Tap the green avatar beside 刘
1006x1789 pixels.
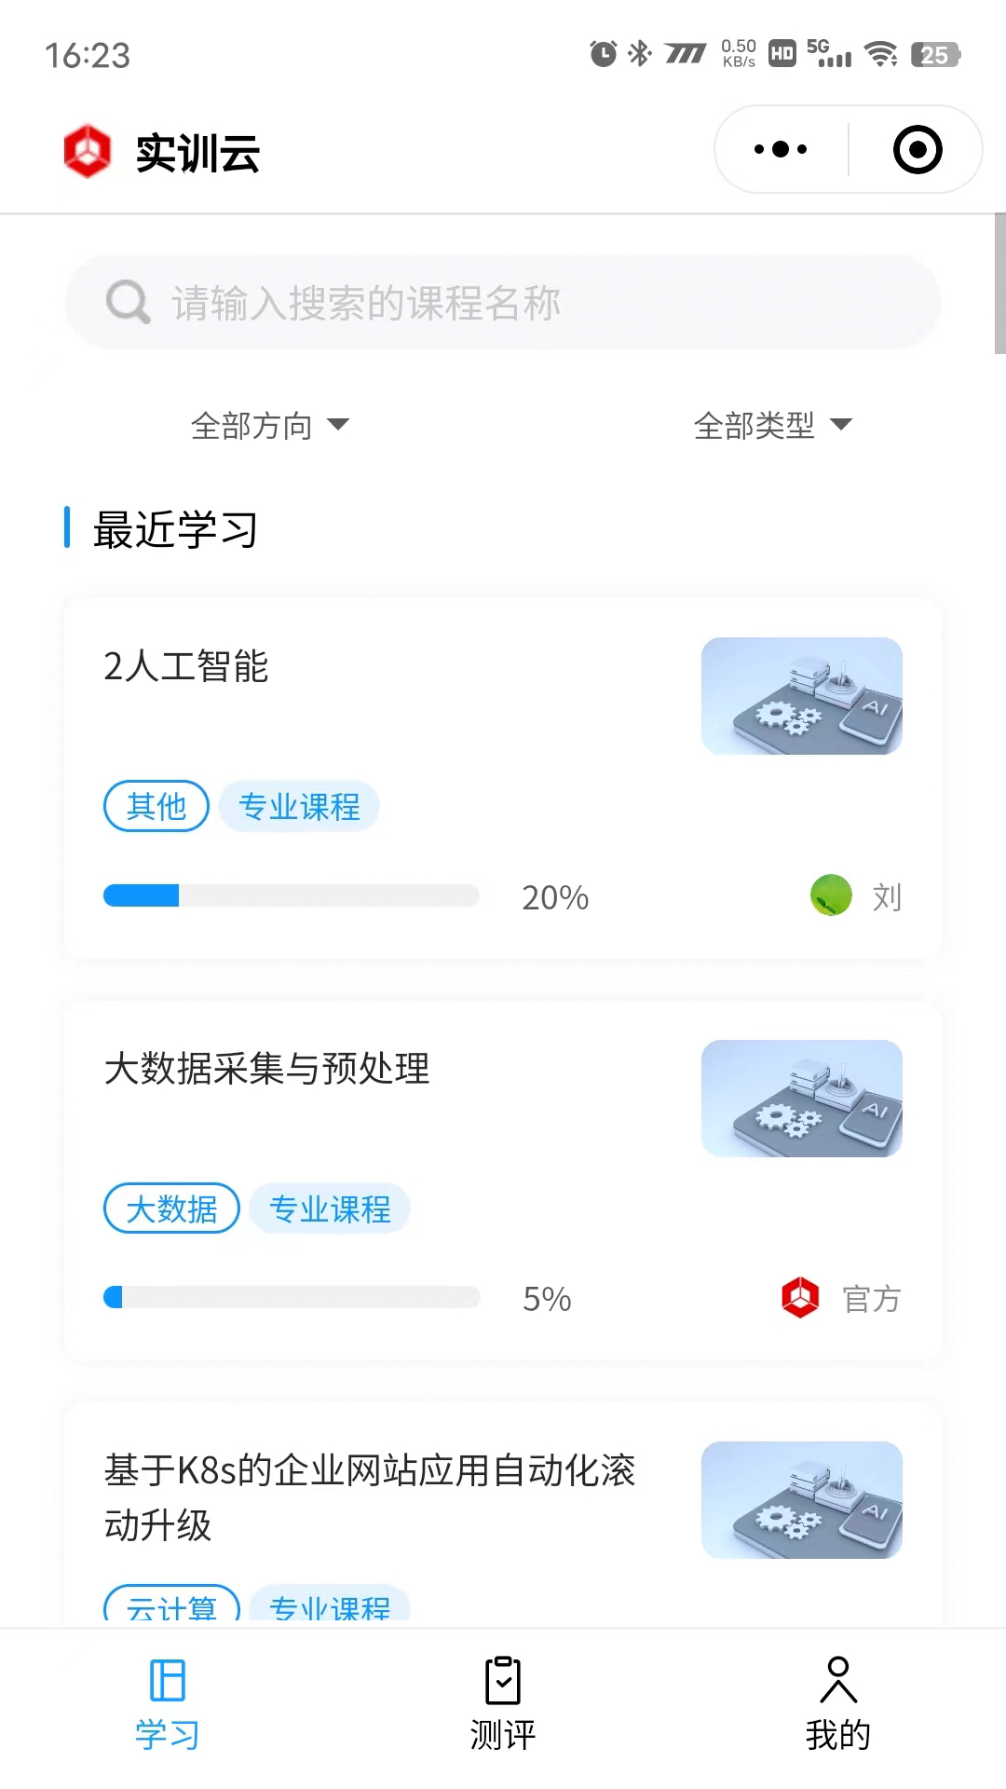pyautogui.click(x=831, y=895)
